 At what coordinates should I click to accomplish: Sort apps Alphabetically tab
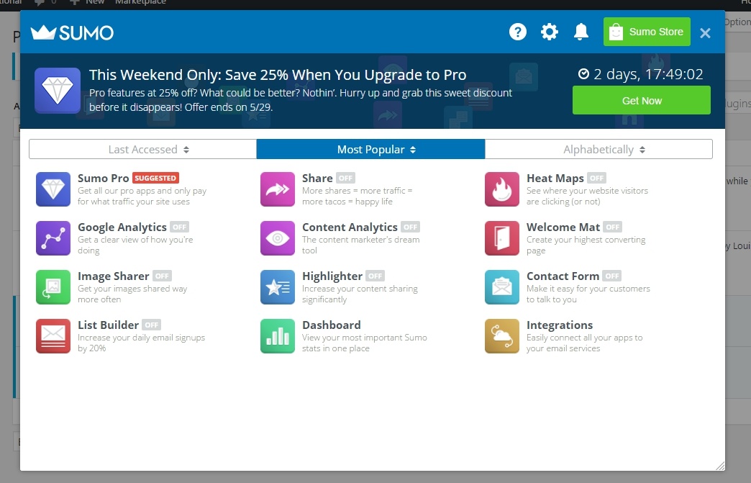(598, 149)
